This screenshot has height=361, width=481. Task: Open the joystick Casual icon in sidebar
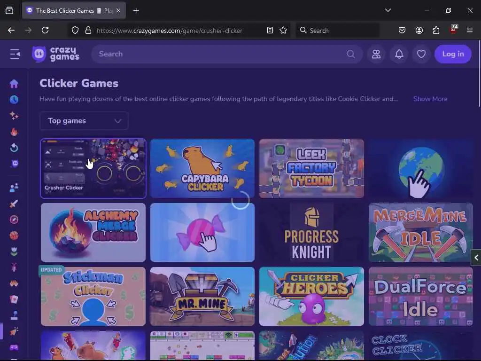click(14, 315)
